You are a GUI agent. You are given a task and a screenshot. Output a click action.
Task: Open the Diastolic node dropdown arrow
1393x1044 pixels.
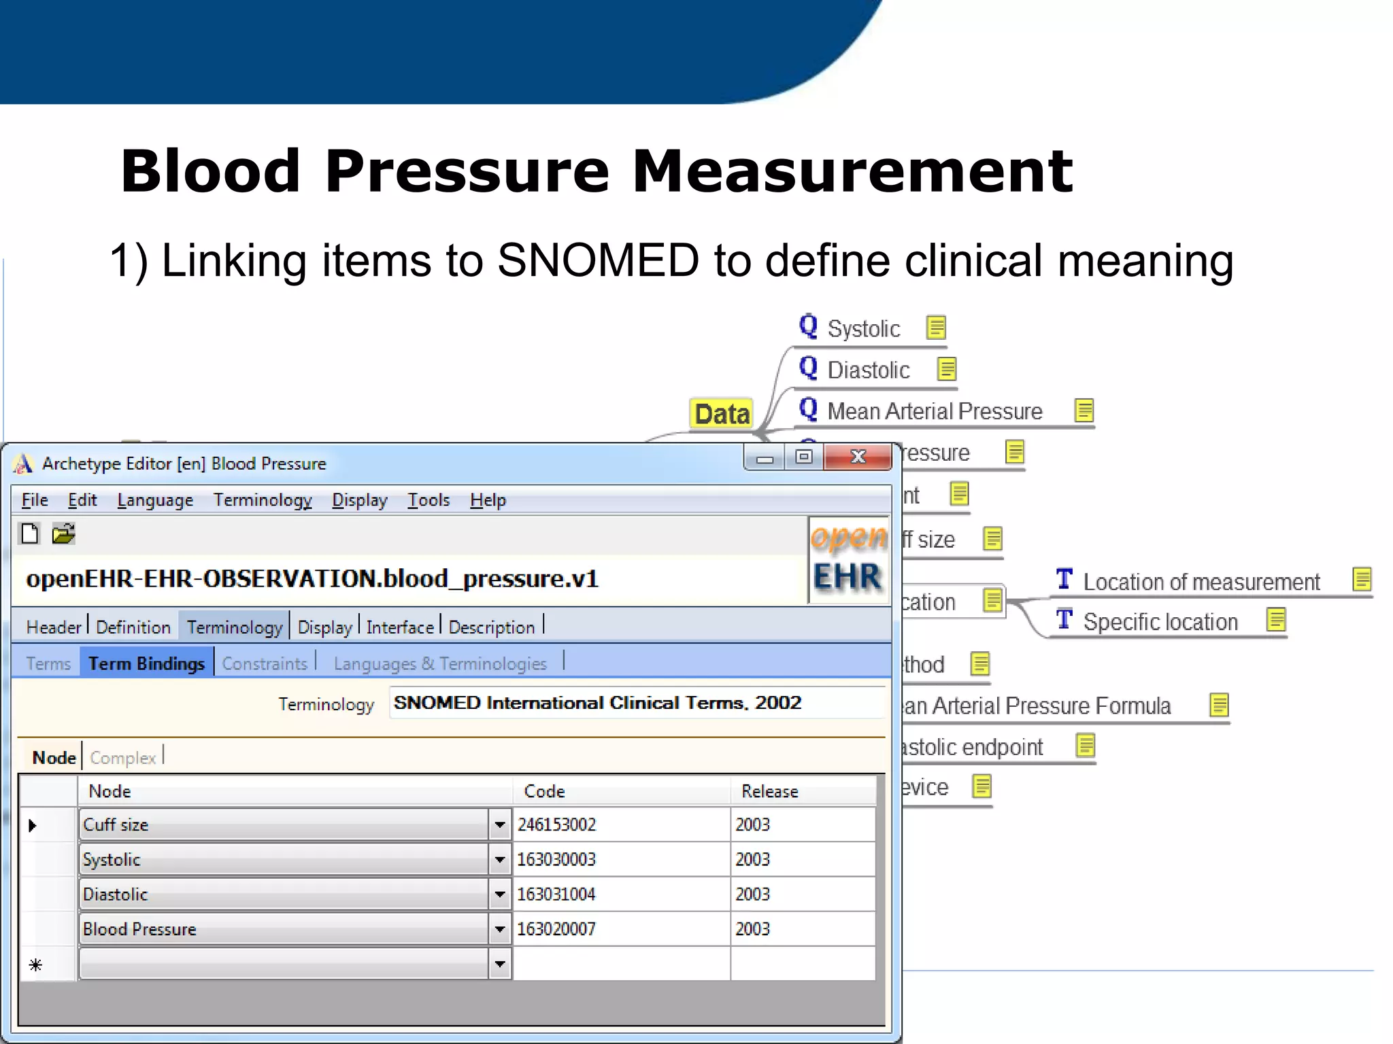[500, 894]
